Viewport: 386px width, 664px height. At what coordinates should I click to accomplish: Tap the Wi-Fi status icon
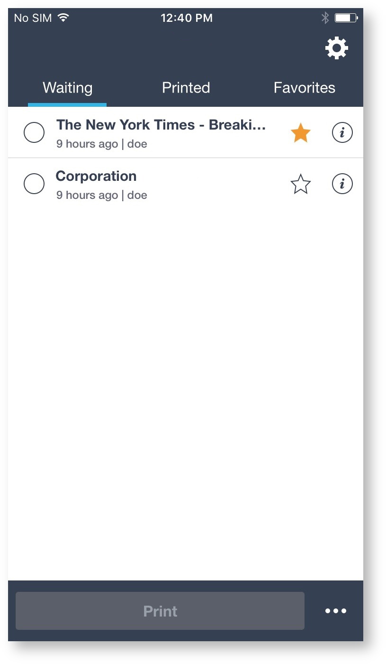[63, 18]
